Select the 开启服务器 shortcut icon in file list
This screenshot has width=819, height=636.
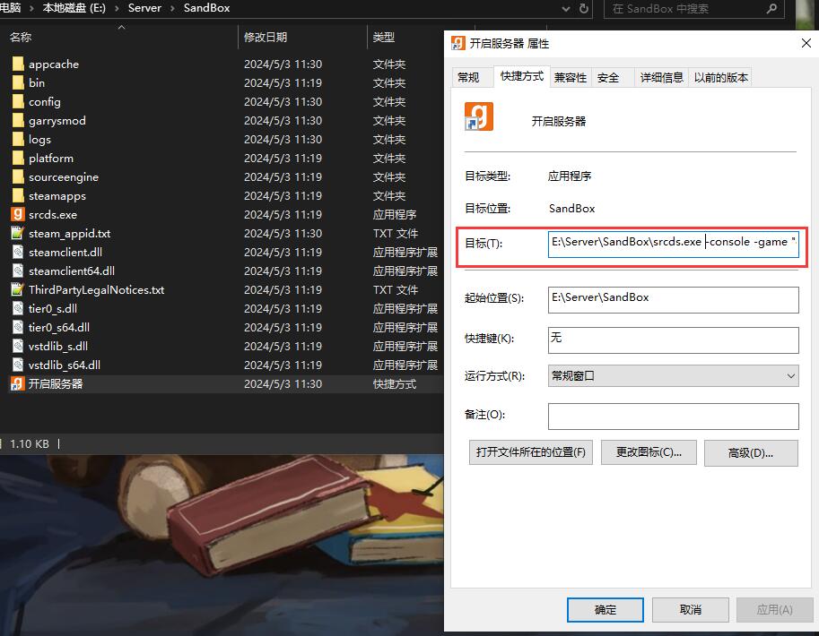(x=18, y=383)
